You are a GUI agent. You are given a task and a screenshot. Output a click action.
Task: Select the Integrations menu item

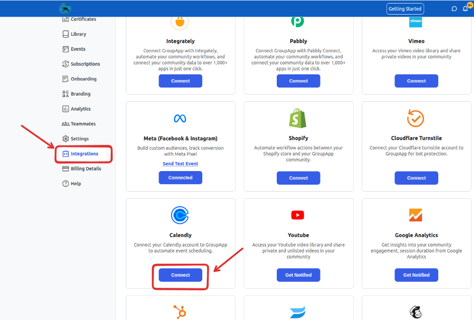[x=81, y=154]
